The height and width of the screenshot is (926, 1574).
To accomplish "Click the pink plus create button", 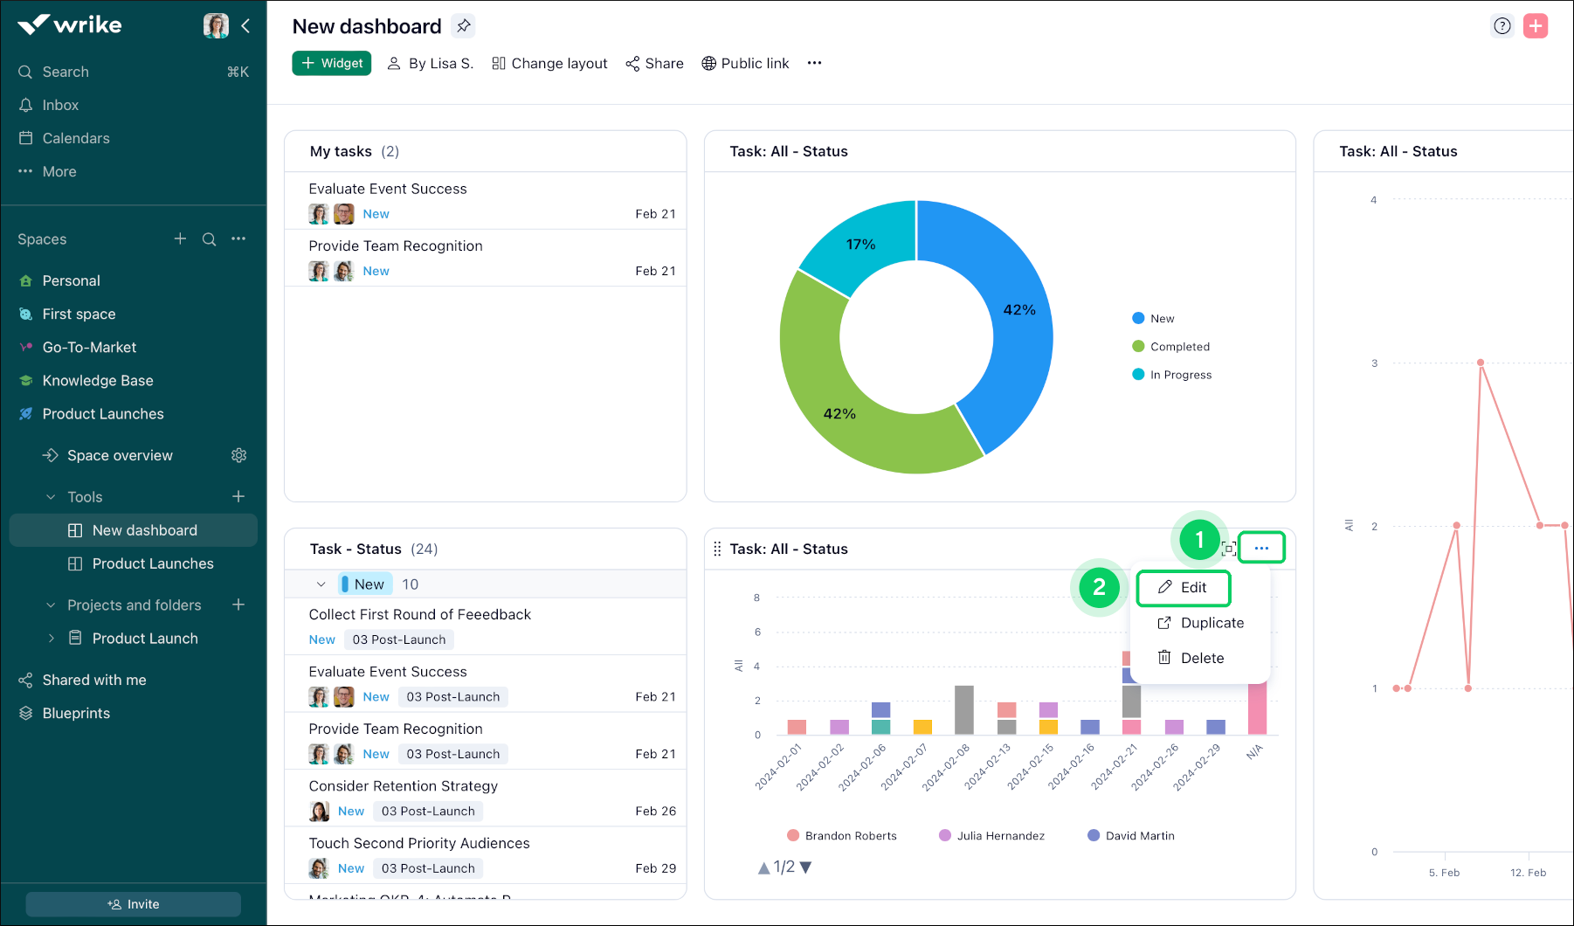I will pos(1535,26).
